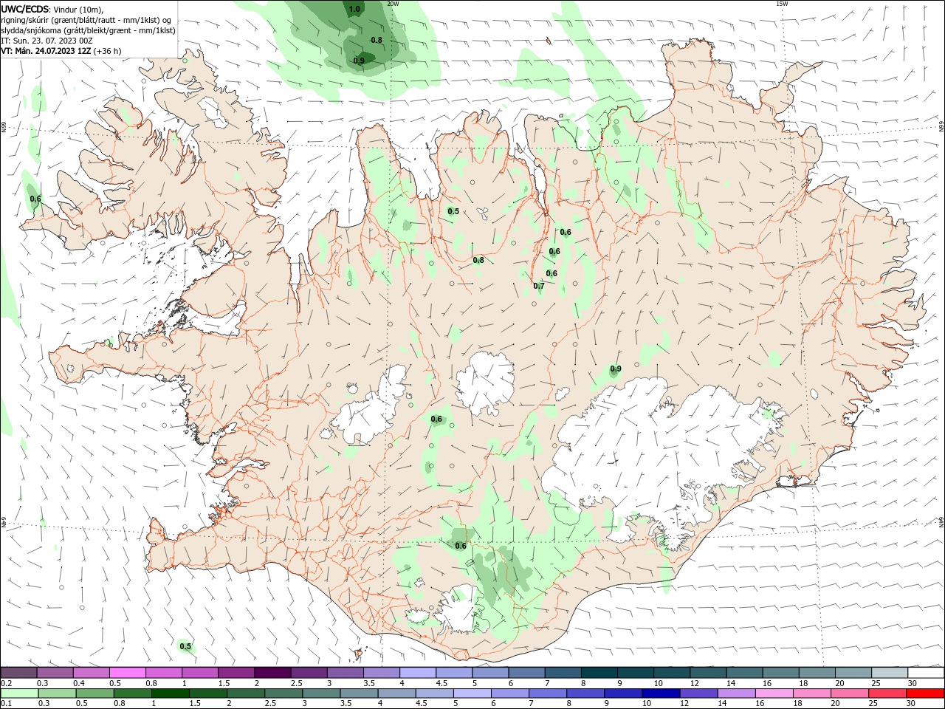Click the (+36 h) forecast offset text
Screen dimensions: 945x709
pos(108,51)
